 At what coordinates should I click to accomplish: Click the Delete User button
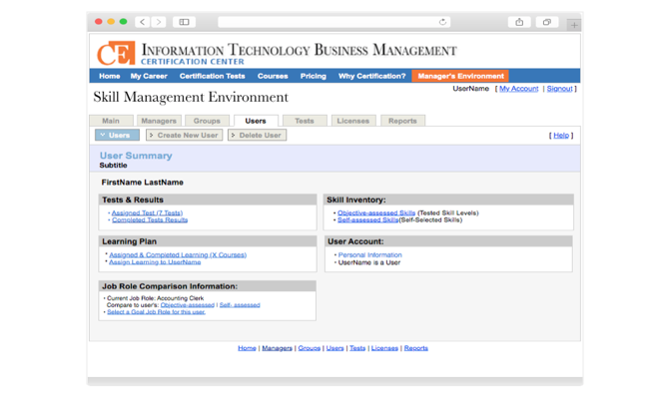(257, 135)
